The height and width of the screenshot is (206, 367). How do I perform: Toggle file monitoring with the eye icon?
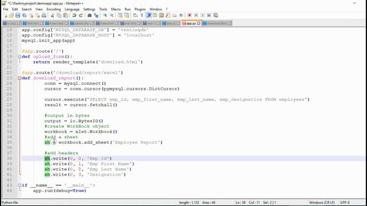[x=181, y=15]
